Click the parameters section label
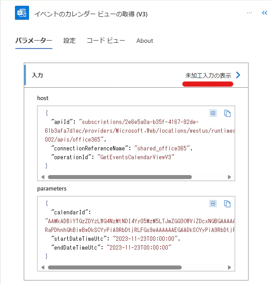The height and width of the screenshot is (284, 271). [52, 189]
